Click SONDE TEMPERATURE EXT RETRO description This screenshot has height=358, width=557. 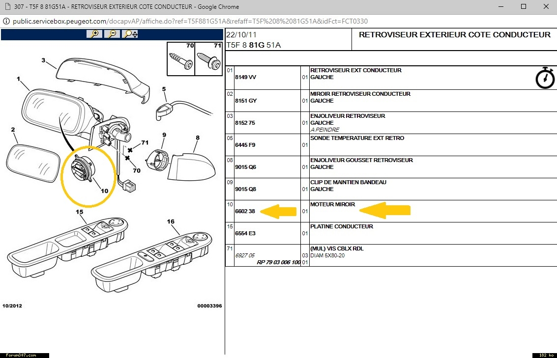(357, 138)
